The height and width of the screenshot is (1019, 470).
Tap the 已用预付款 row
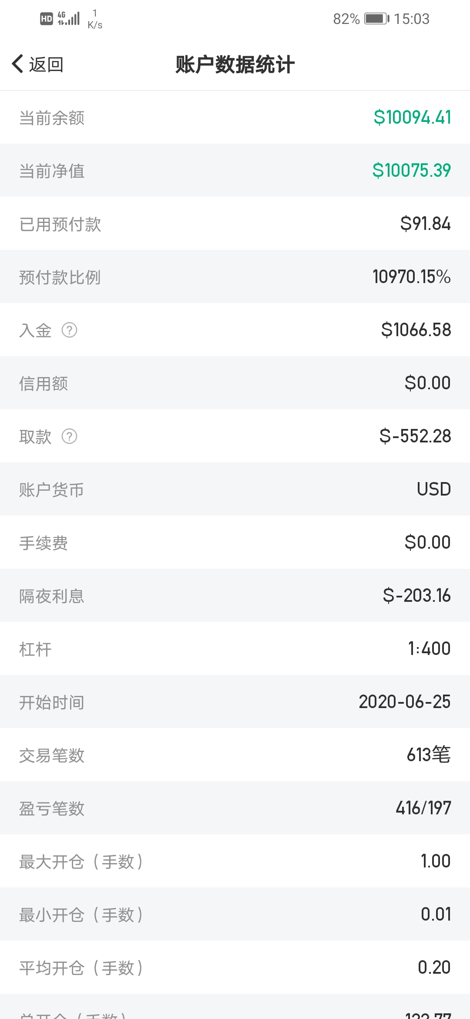coord(235,224)
